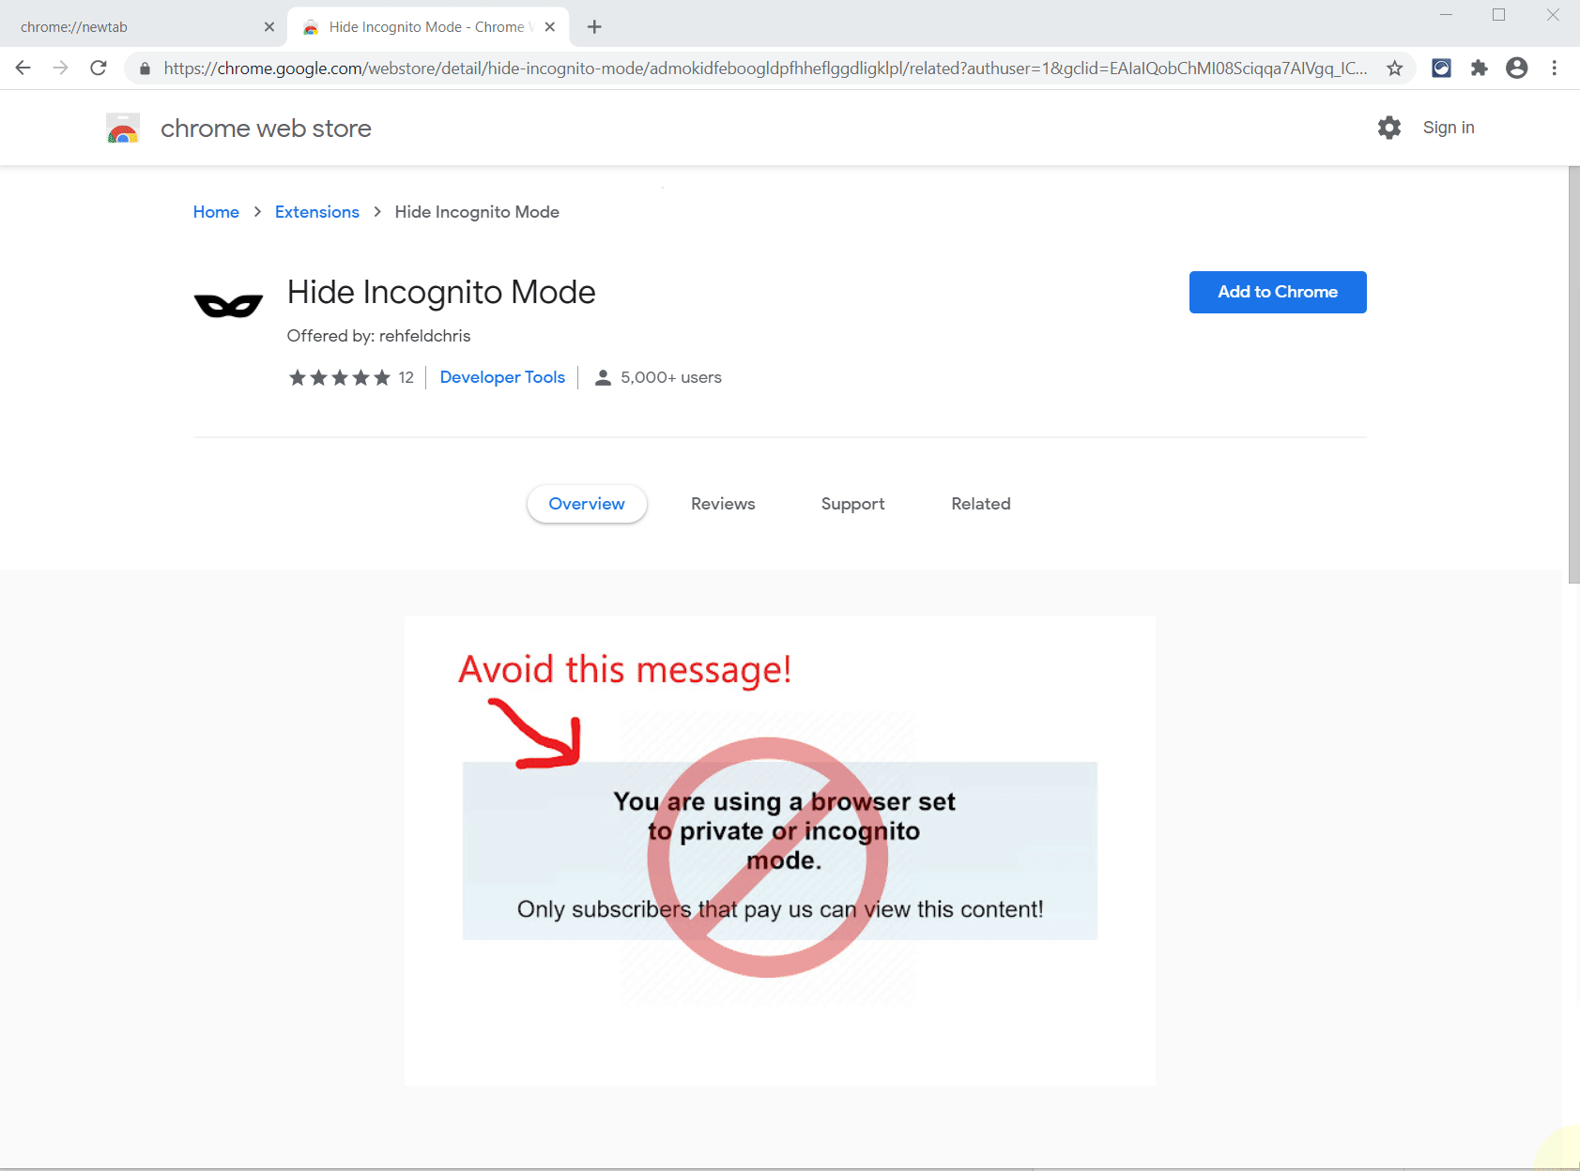
Task: Open the Developer Tools category link
Action: click(x=502, y=377)
